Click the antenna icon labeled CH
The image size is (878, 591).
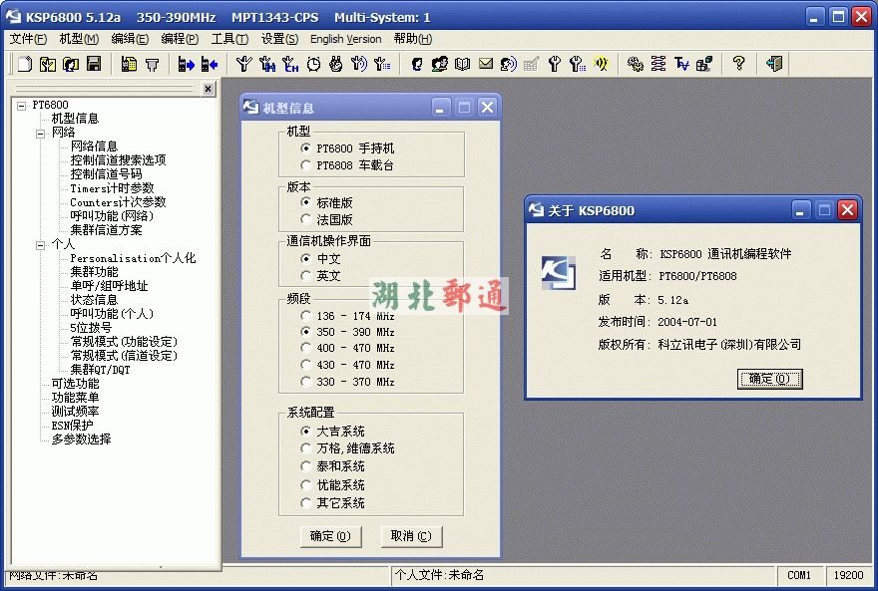[x=290, y=64]
